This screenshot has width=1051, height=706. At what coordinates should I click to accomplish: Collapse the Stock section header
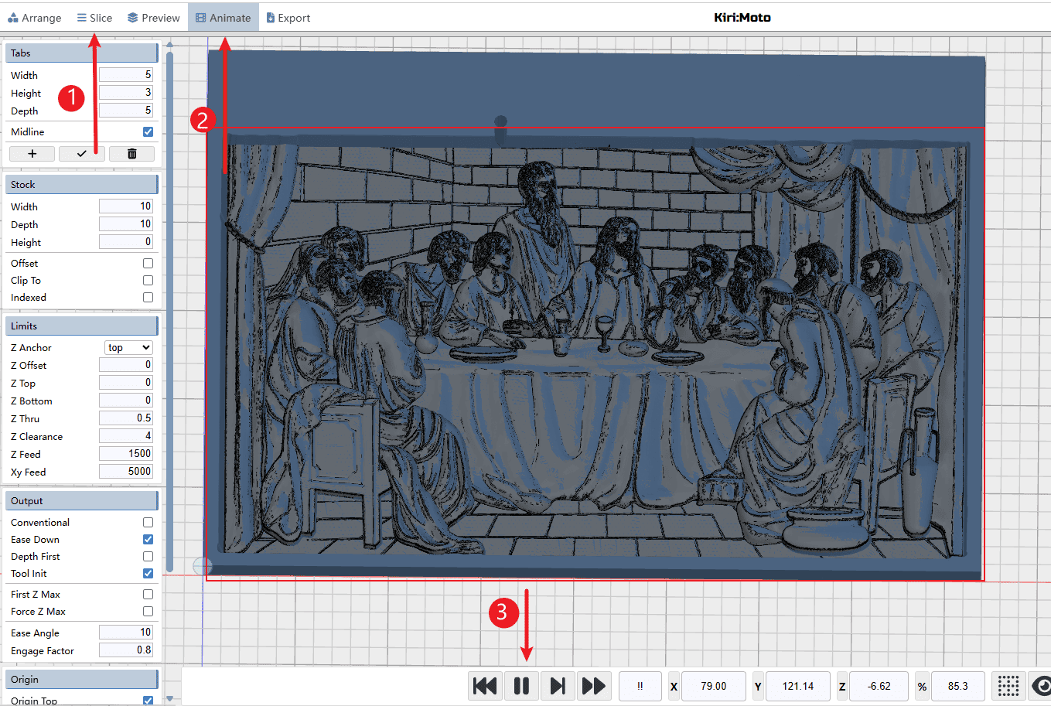point(81,185)
